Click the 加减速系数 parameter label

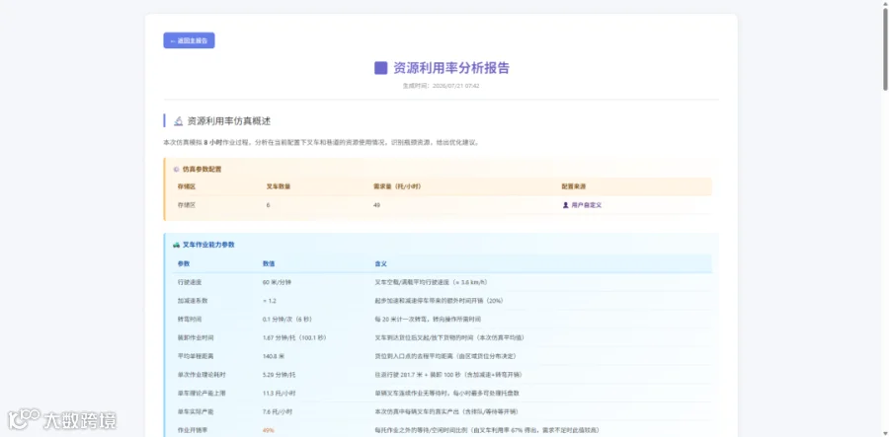[193, 301]
